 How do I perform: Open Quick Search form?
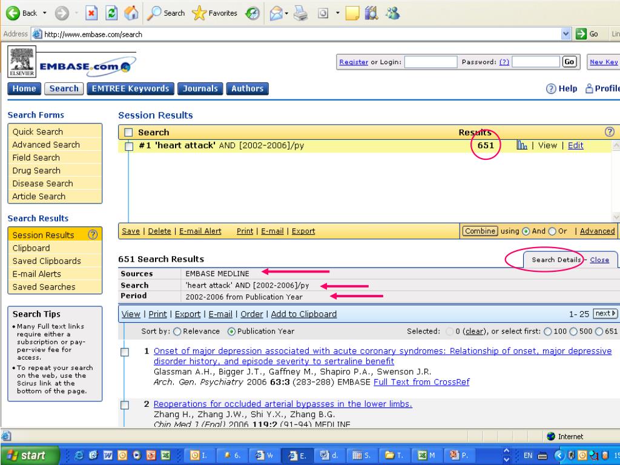[x=38, y=131]
